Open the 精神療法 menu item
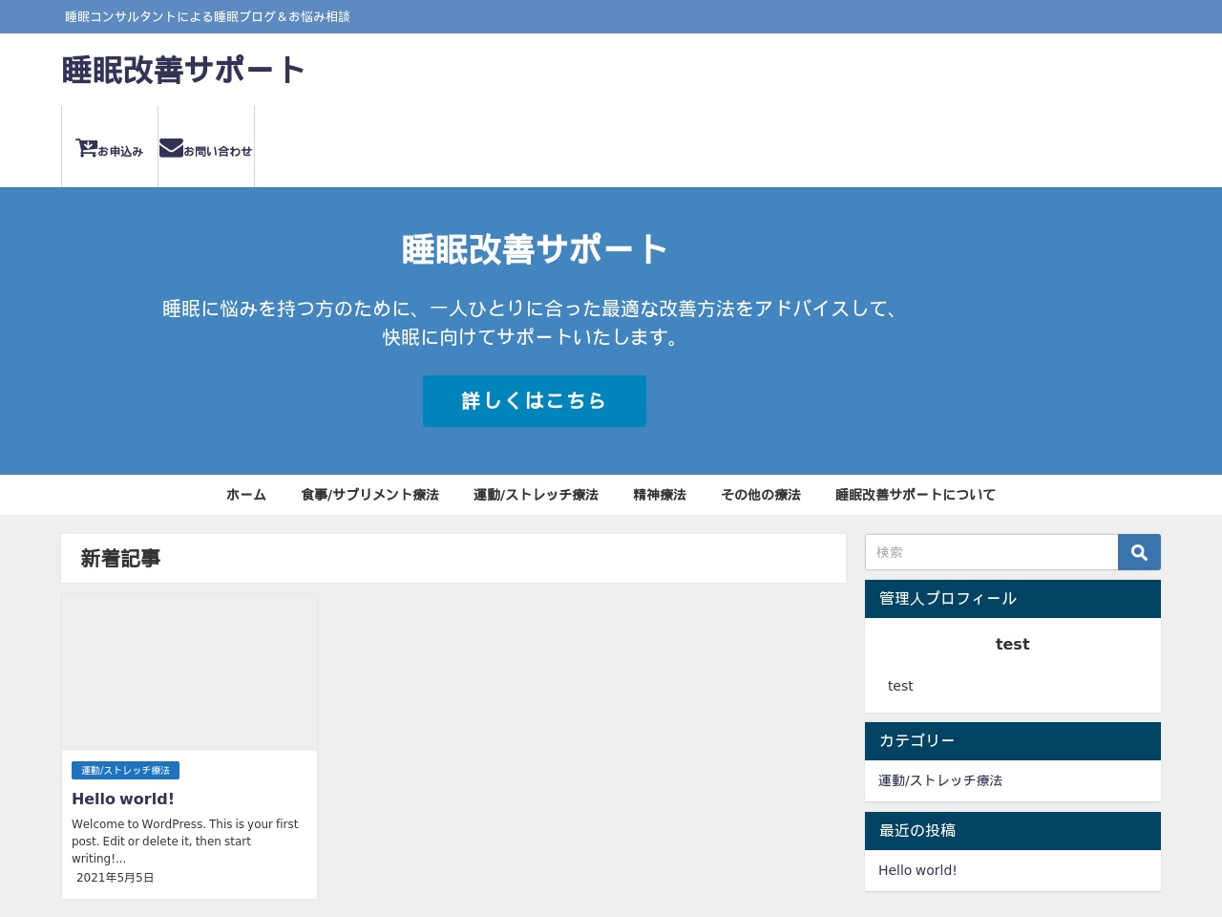Screen dimensions: 1222x917 [660, 495]
